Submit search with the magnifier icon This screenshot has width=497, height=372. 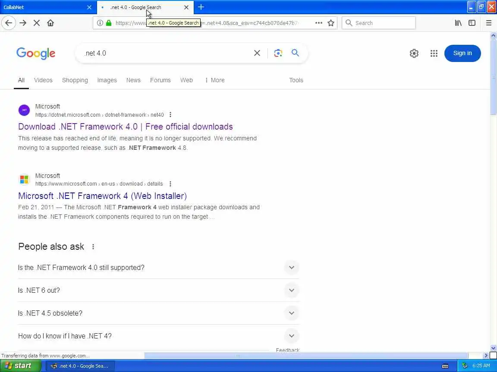(295, 53)
